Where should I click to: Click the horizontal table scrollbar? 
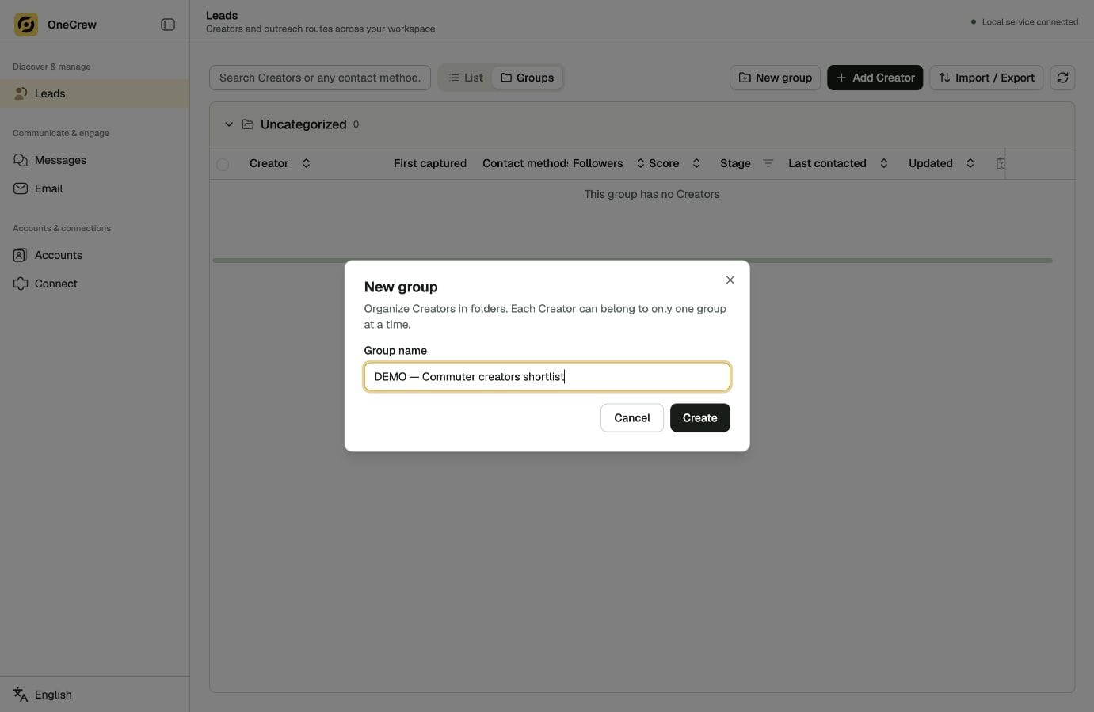coord(632,261)
